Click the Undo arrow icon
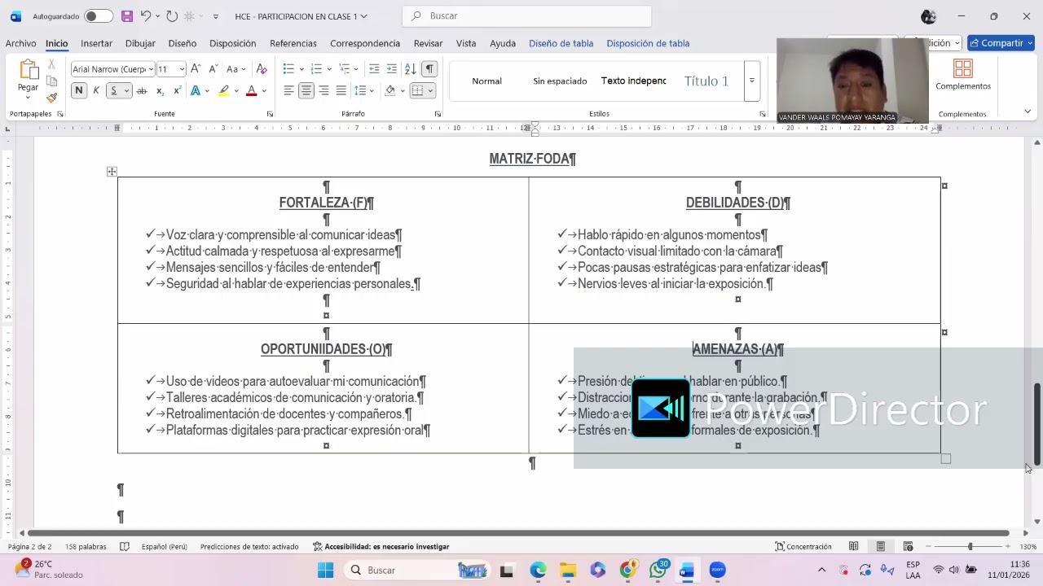 point(145,16)
